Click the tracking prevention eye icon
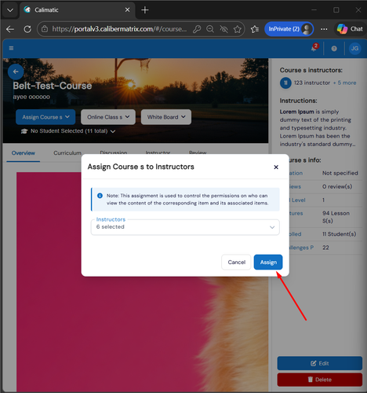This screenshot has width=367, height=393. (223, 29)
